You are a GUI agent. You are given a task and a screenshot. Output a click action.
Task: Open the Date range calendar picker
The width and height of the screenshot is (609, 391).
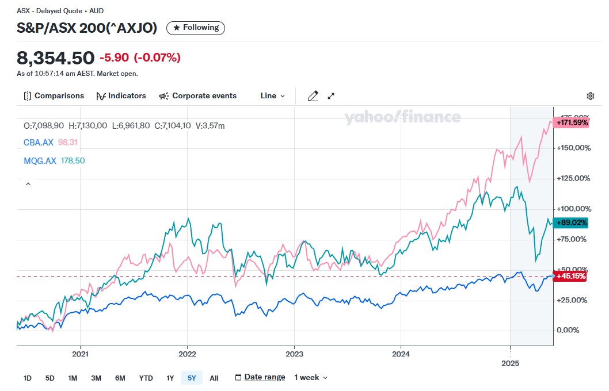click(260, 377)
